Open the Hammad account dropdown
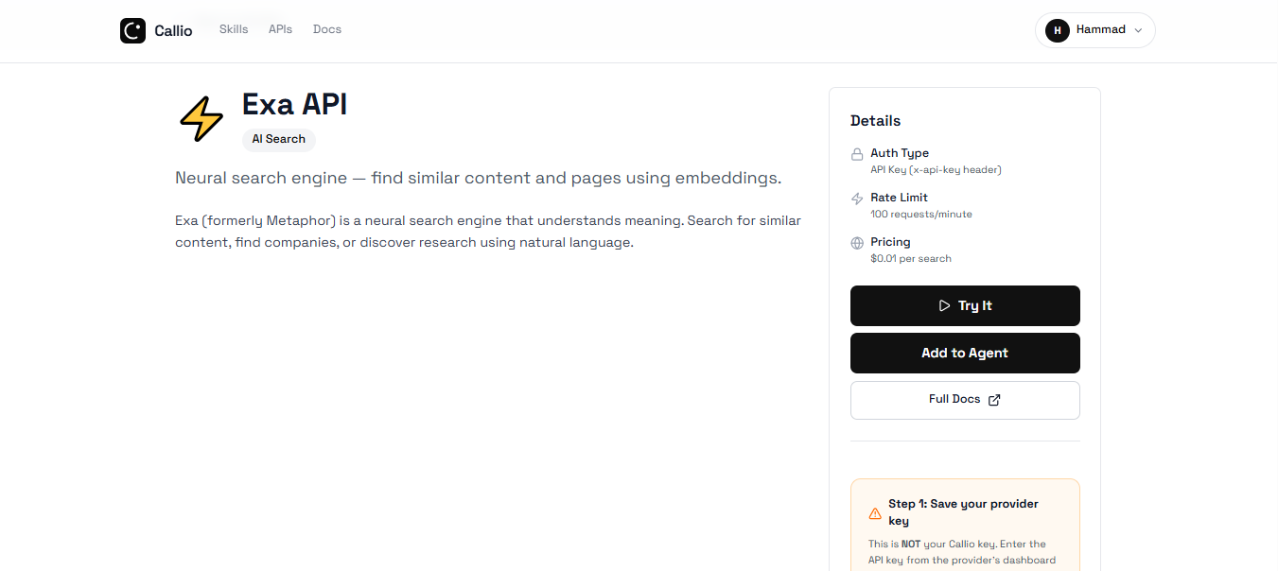The image size is (1278, 571). 1094,29
